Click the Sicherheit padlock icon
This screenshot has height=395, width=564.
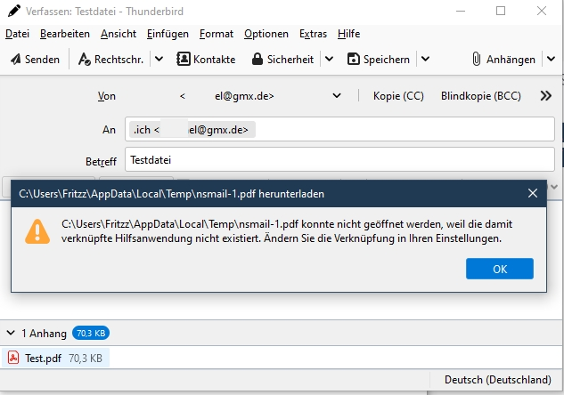257,60
